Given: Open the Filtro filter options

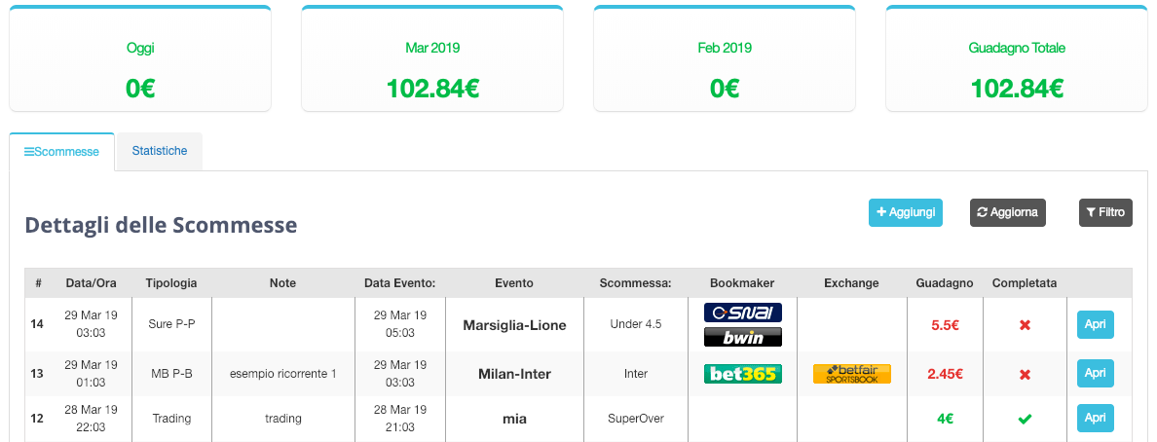Looking at the screenshot, I should click(1105, 212).
